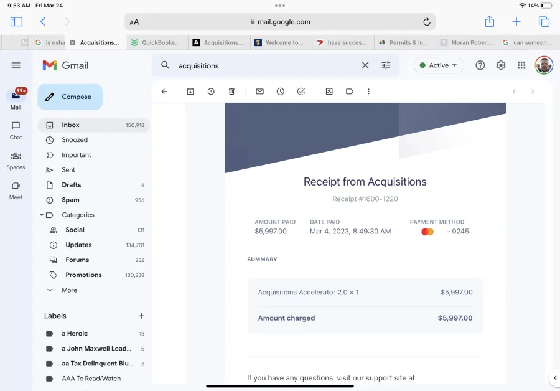Open the Safari sidebar panel
560x391 pixels.
(16, 22)
